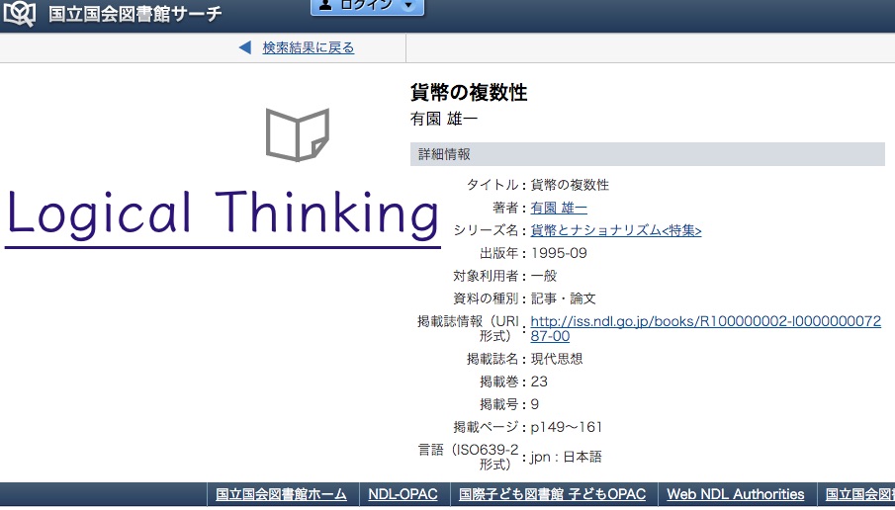Viewport: 895px width, 510px height.
Task: Open the iss.ndl.go.jp journal URI link
Action: [705, 328]
